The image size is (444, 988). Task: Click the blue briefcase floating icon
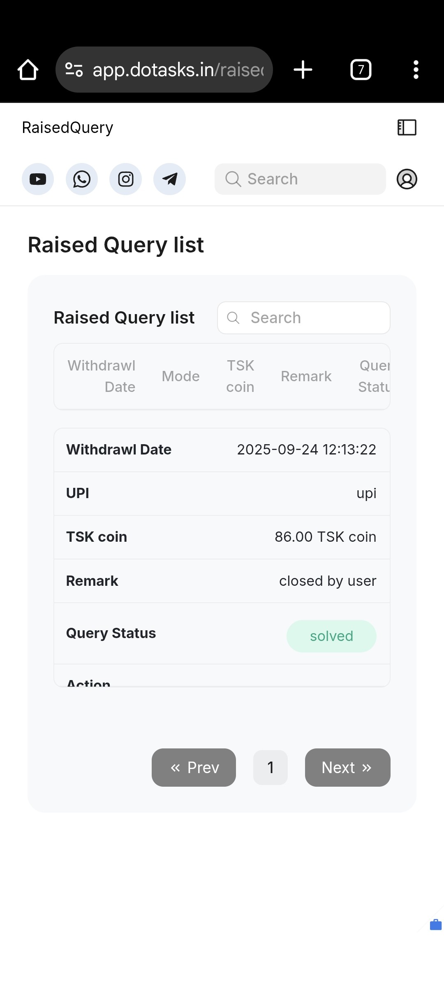point(435,925)
